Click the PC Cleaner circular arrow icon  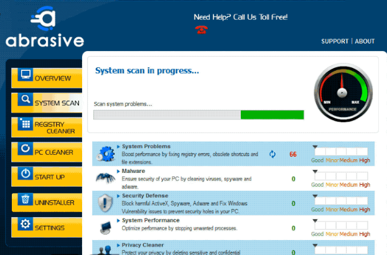[x=26, y=149]
